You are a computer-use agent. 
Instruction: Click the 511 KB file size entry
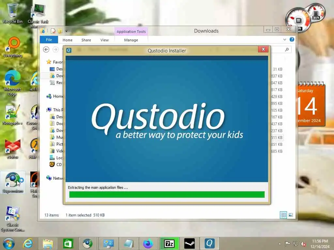pyautogui.click(x=277, y=138)
